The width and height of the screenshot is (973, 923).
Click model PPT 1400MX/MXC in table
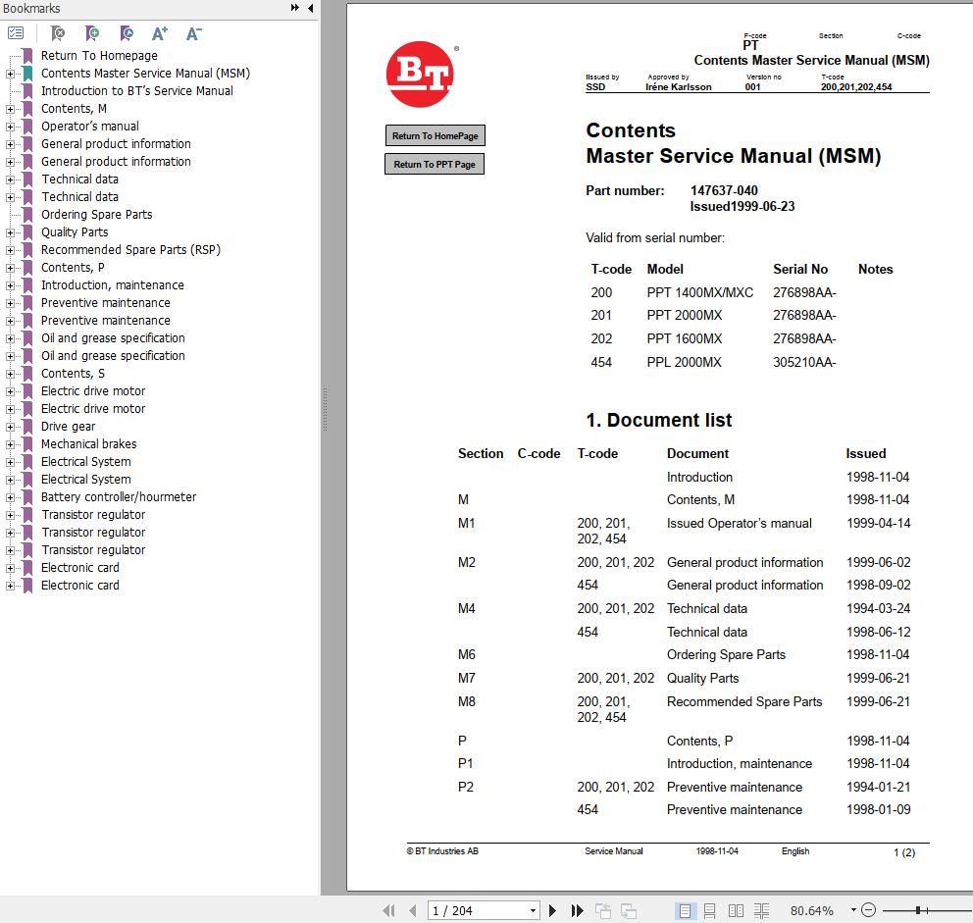coord(700,292)
